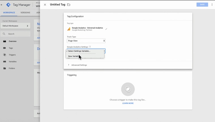This screenshot has width=215, height=122.
Task: Choose New Variable from the dropdown list
Action: pyautogui.click(x=74, y=56)
